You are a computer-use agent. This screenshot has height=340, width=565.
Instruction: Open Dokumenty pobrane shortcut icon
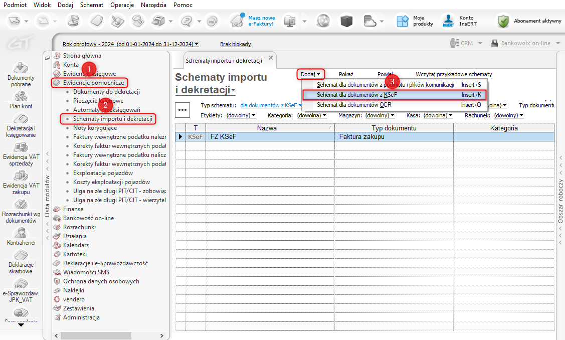[x=21, y=68]
